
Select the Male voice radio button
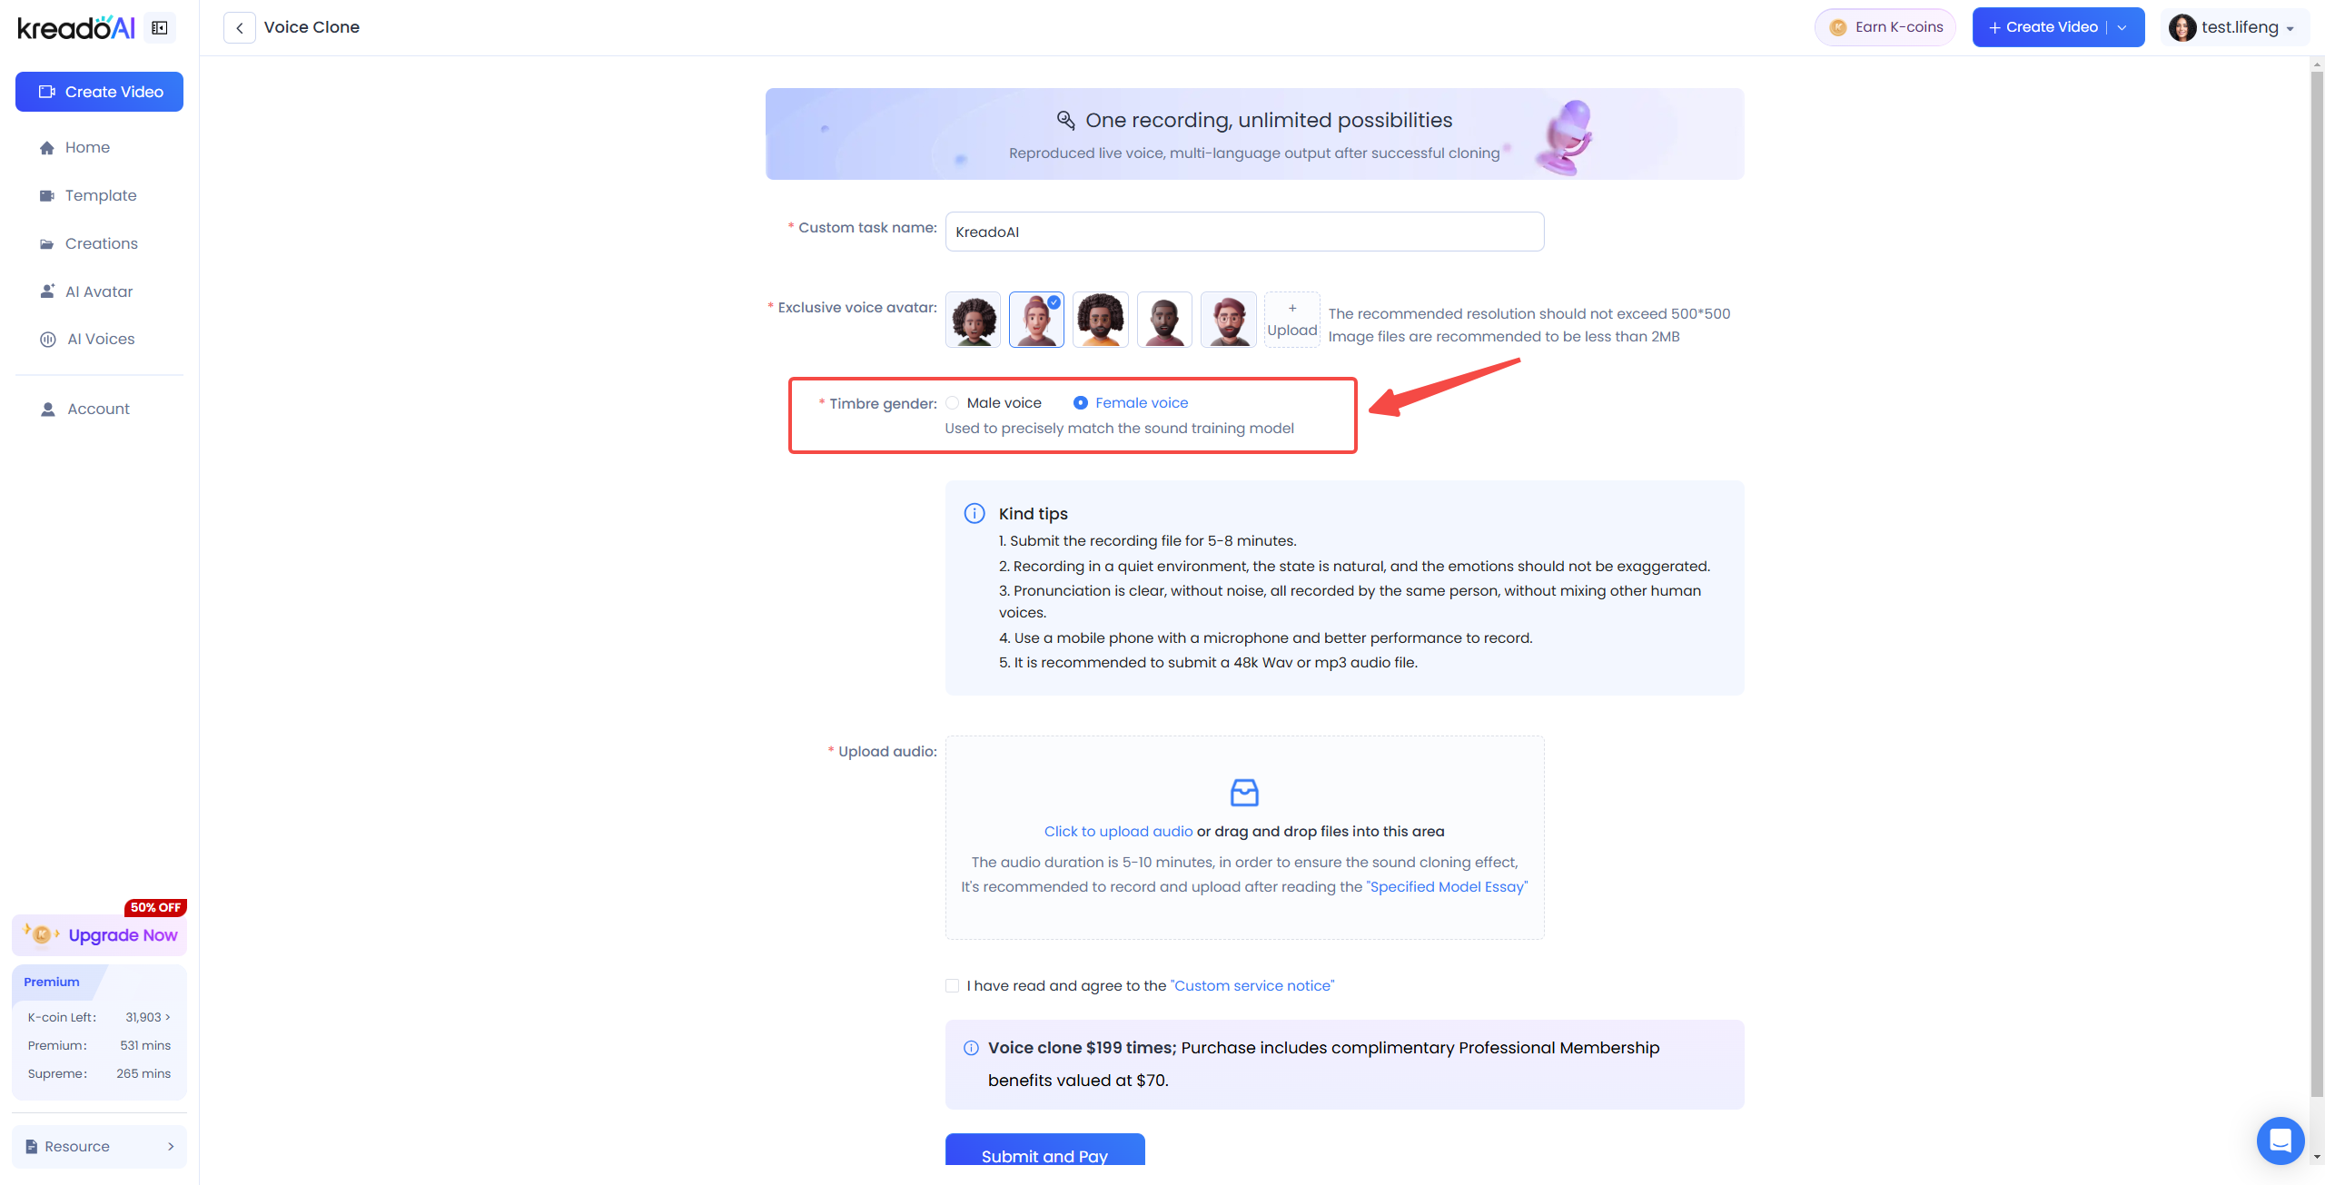(952, 403)
